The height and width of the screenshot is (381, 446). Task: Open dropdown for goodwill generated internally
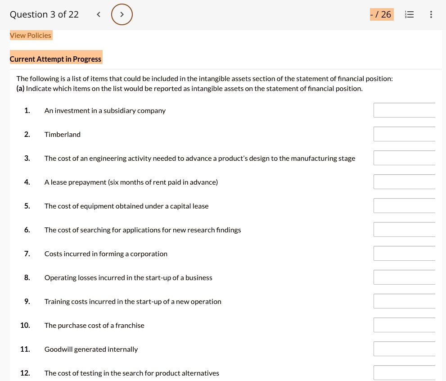404,349
